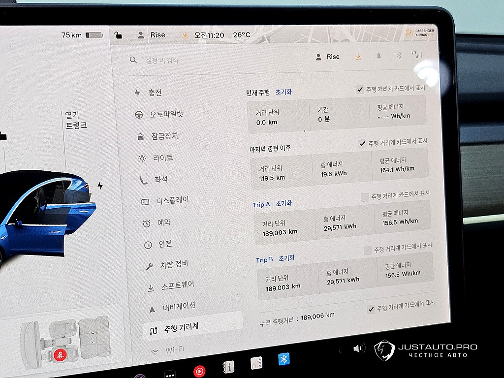The width and height of the screenshot is (504, 378).
Task: Tap the notification bell icon in settings header
Action: coord(378,56)
